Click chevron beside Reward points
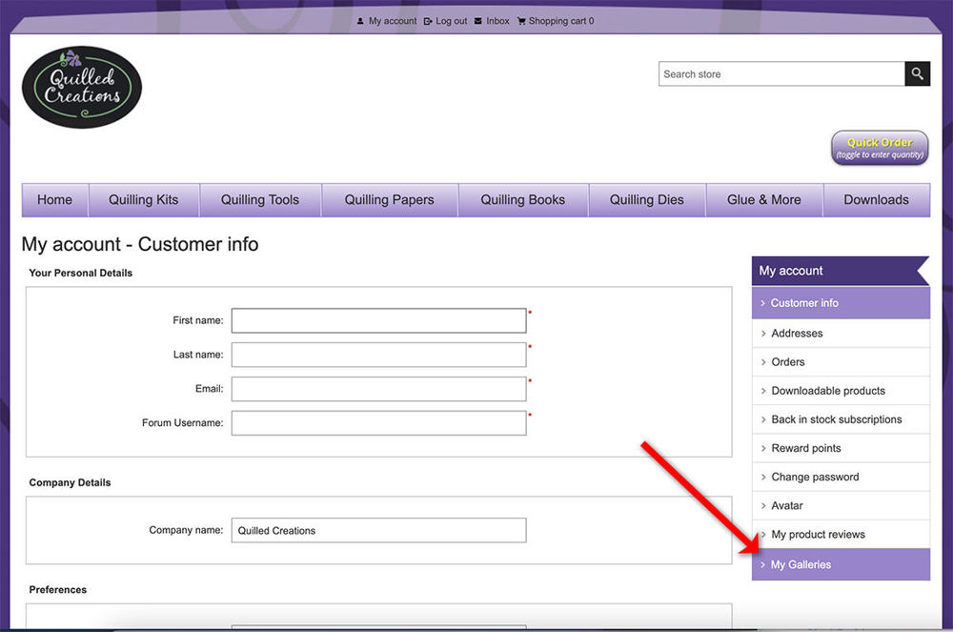 pyautogui.click(x=763, y=448)
